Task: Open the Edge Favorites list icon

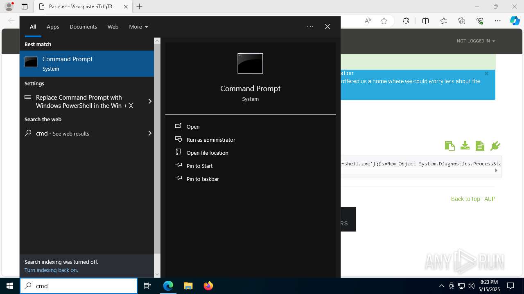Action: tap(444, 21)
